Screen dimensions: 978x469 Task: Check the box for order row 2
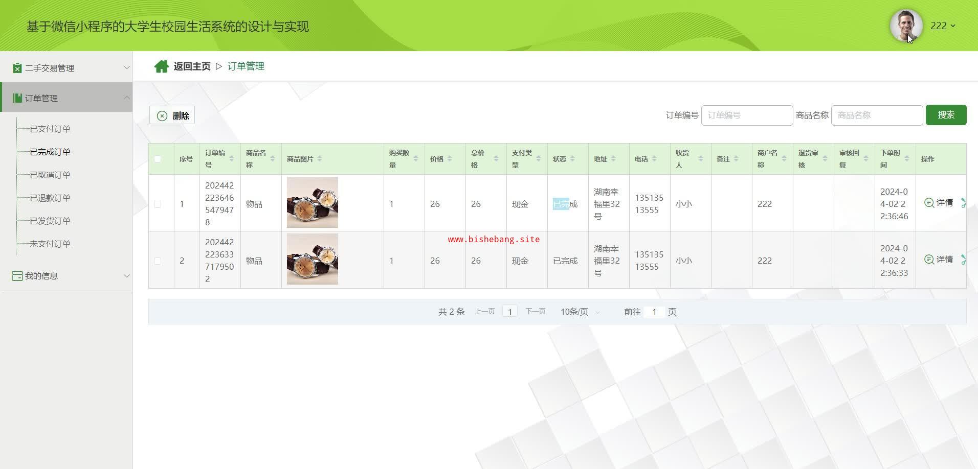point(158,261)
